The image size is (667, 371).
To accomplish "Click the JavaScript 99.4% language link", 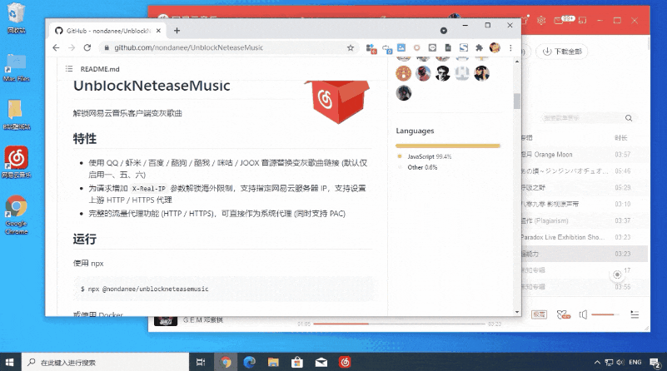I will coord(429,157).
